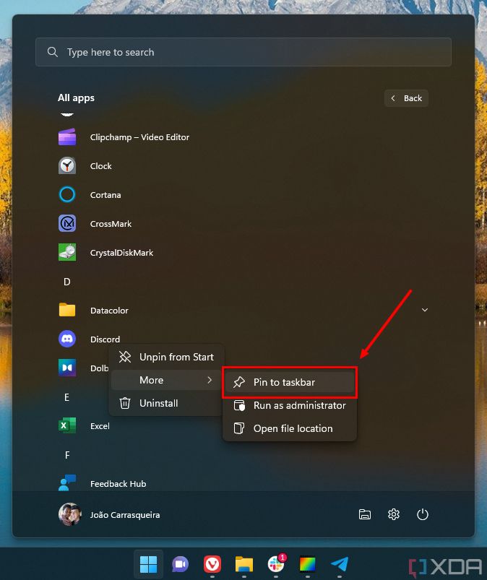The image size is (487, 580).
Task: Click letter E section header
Action: pyautogui.click(x=67, y=397)
